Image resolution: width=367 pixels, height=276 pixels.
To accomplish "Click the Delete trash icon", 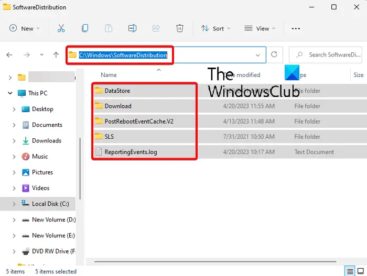I will [179, 28].
